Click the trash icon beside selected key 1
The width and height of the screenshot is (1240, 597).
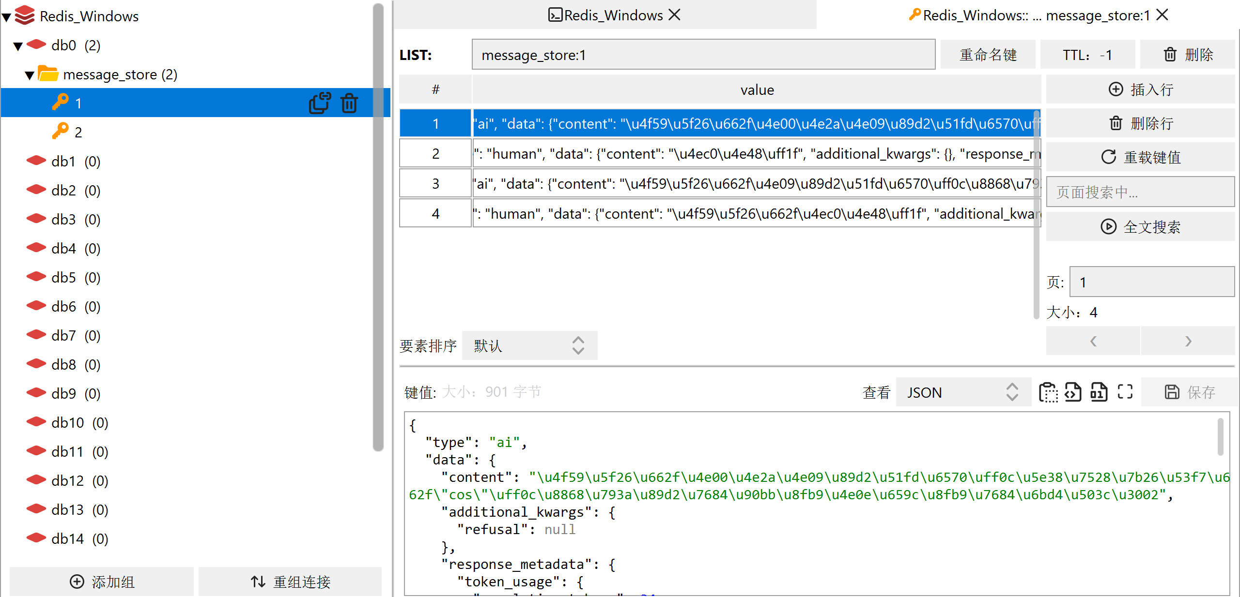click(x=349, y=103)
